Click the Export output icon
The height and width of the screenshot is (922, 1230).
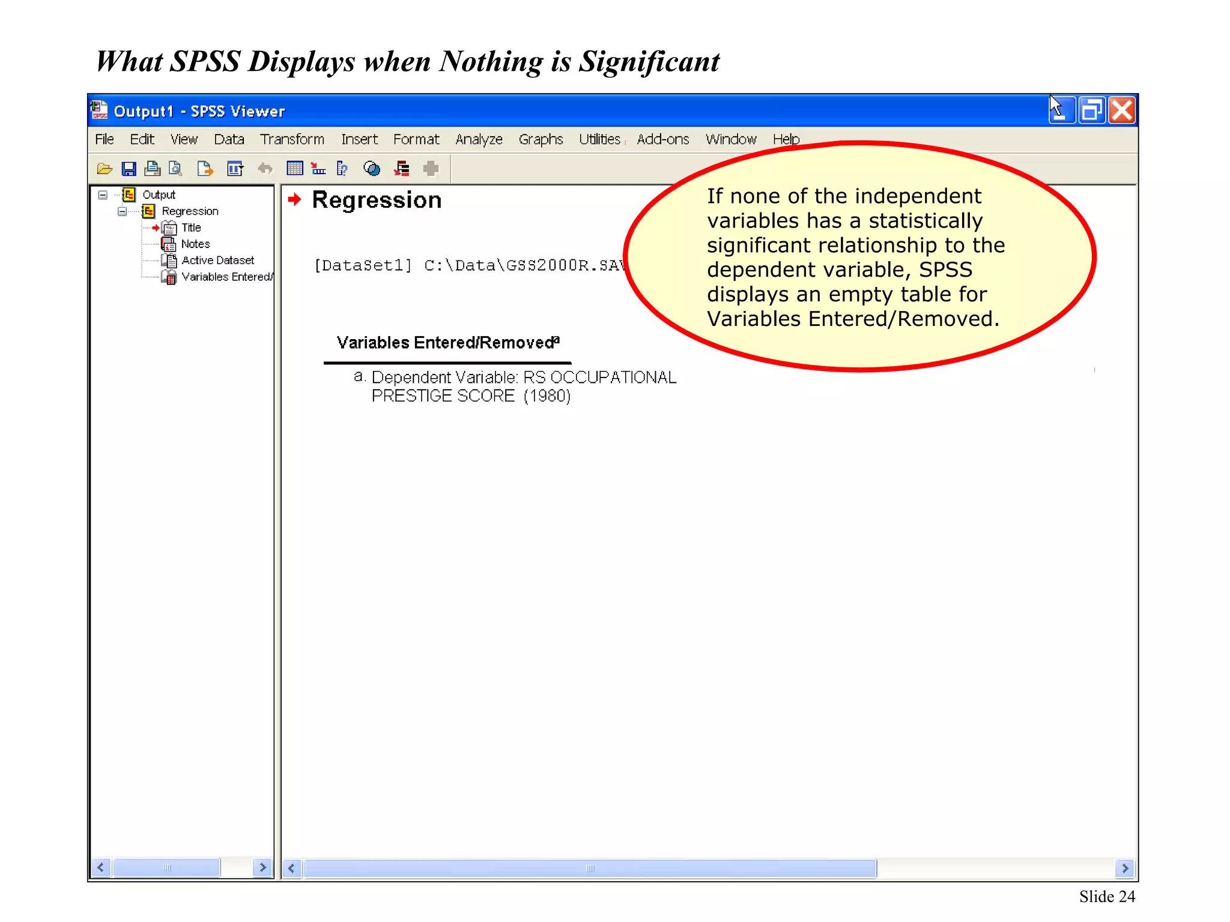pyautogui.click(x=205, y=169)
